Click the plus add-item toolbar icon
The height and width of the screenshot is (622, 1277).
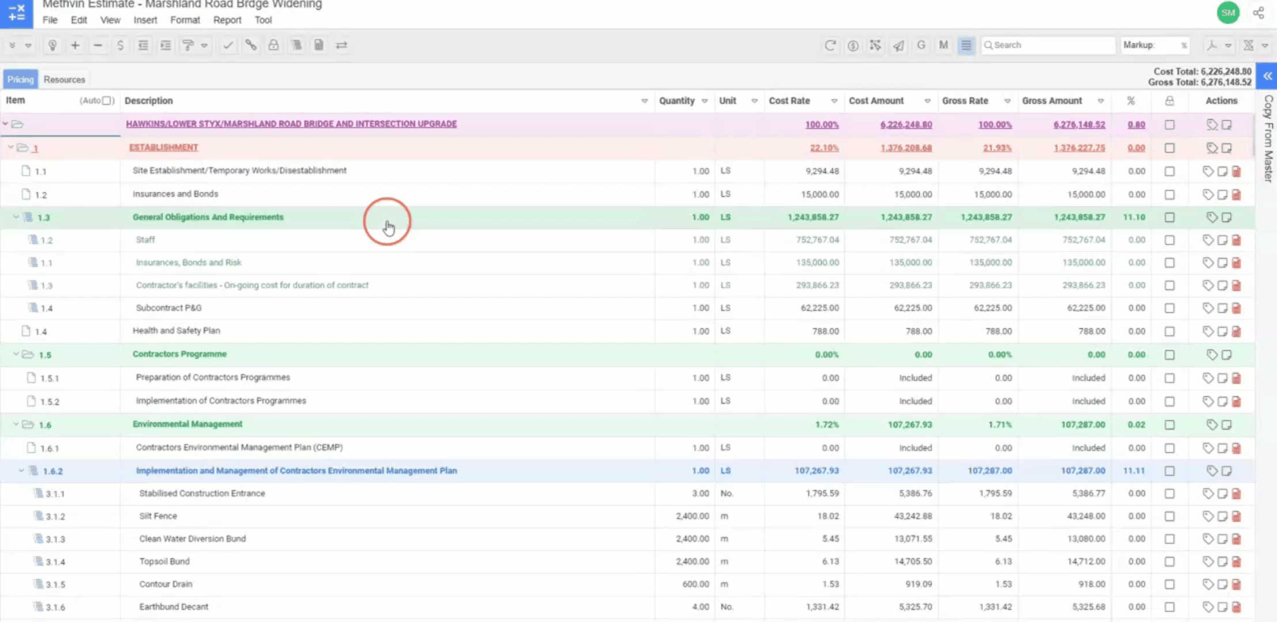(75, 45)
